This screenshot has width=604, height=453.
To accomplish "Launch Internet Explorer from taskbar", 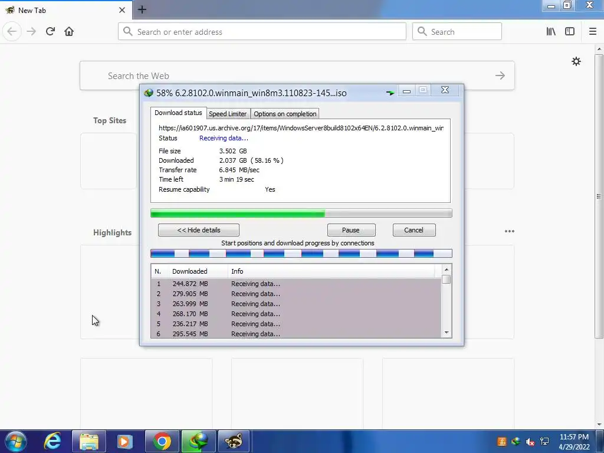I will pos(52,441).
